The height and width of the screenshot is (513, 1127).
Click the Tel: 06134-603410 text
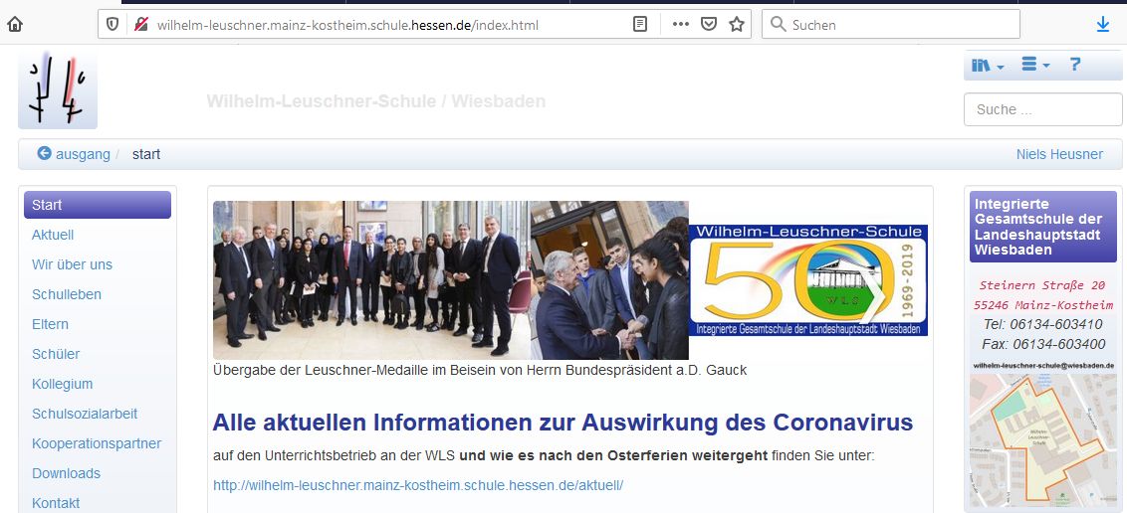point(1043,324)
